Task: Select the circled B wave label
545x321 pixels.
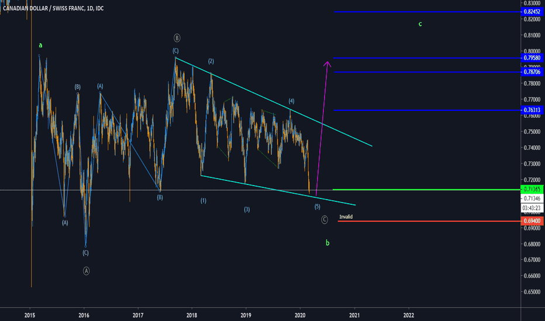Action: pos(177,38)
